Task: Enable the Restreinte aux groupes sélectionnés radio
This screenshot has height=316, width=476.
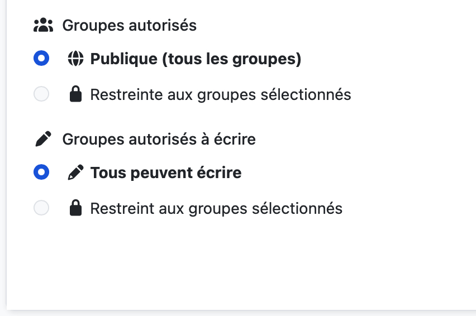Action: pyautogui.click(x=41, y=94)
